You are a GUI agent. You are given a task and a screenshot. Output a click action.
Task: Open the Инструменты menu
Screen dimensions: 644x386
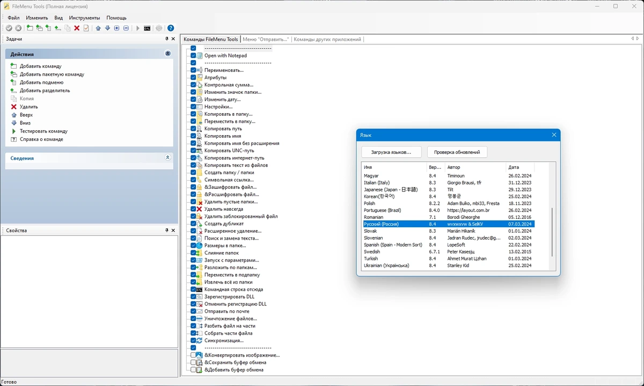coord(84,18)
